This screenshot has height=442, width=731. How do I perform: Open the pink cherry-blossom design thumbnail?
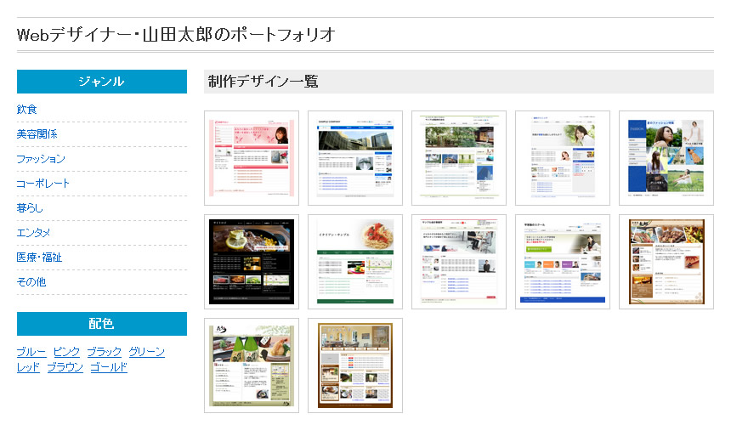(x=252, y=158)
